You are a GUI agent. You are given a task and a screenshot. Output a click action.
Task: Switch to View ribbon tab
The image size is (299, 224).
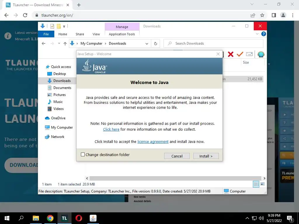(96, 34)
